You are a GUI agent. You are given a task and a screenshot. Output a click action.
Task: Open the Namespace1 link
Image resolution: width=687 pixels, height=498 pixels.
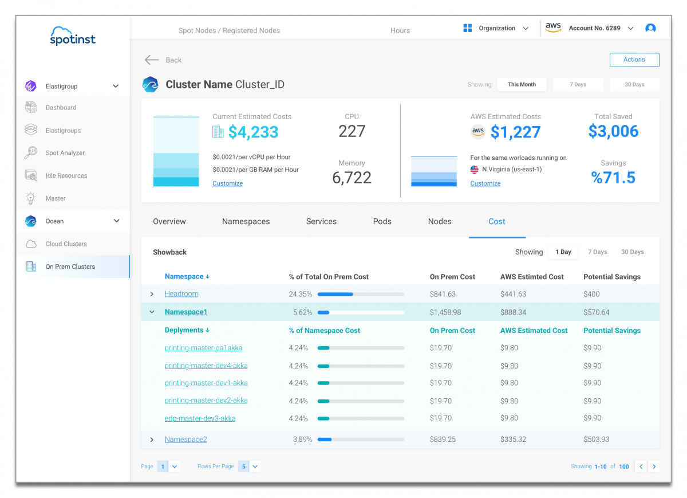click(x=185, y=312)
